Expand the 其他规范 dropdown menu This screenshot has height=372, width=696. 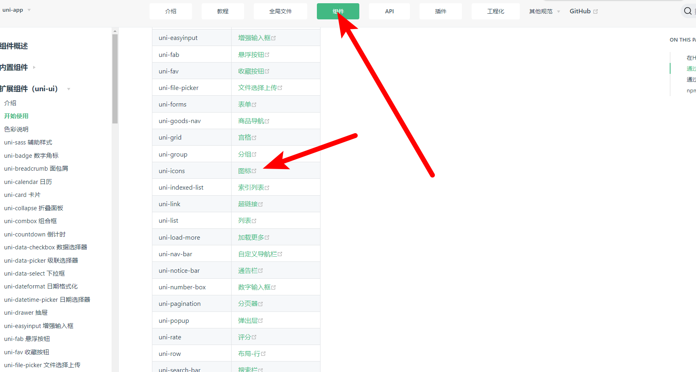(x=544, y=11)
